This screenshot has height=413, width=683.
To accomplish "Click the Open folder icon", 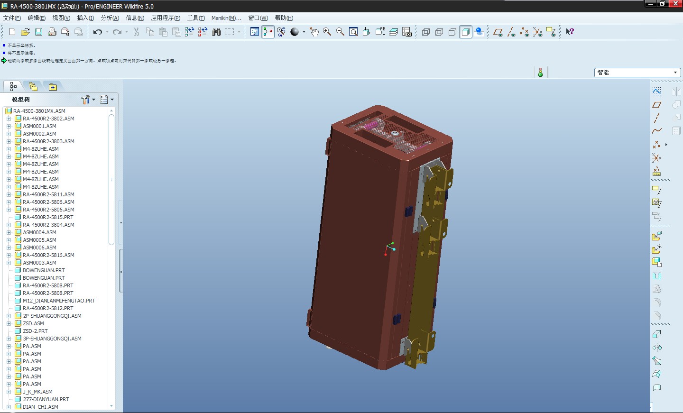I will (x=25, y=32).
